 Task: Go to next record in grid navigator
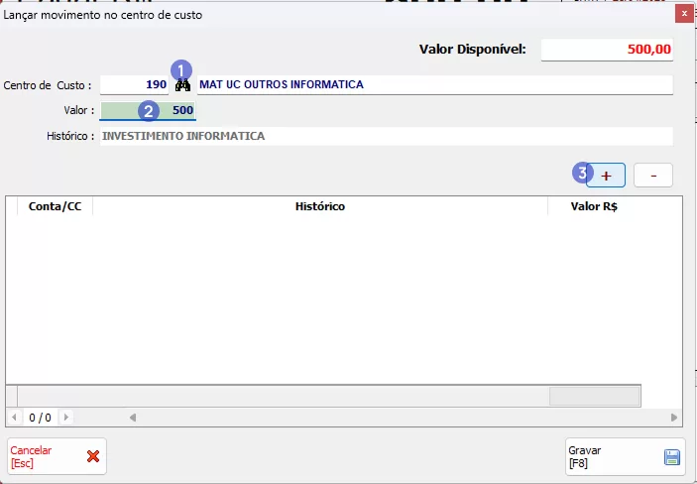[x=66, y=418]
